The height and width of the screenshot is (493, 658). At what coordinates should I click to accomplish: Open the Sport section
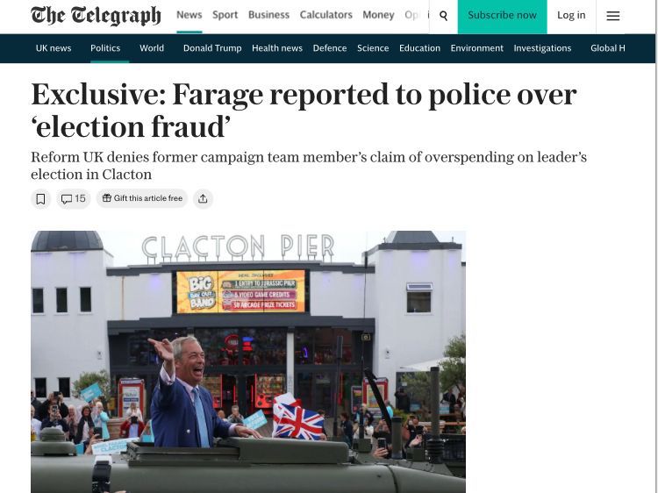point(225,15)
